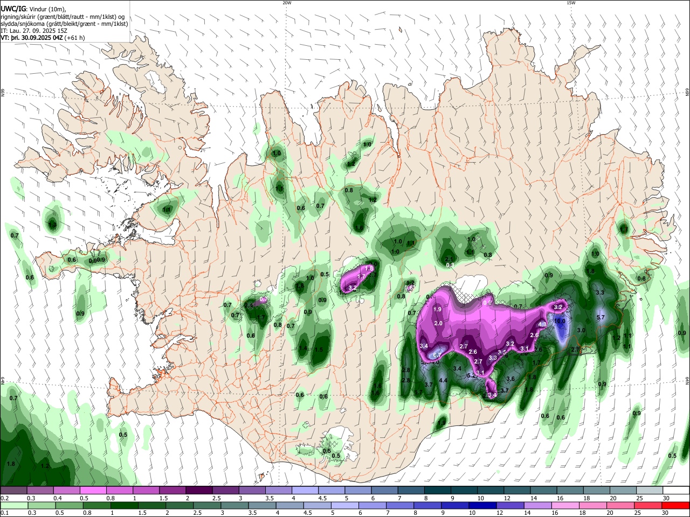
Task: Pick the darkest purple swatch labeled 2 in upper row
Action: 198,491
